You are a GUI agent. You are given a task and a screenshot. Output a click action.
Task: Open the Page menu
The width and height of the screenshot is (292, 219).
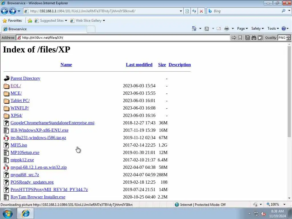click(x=242, y=29)
